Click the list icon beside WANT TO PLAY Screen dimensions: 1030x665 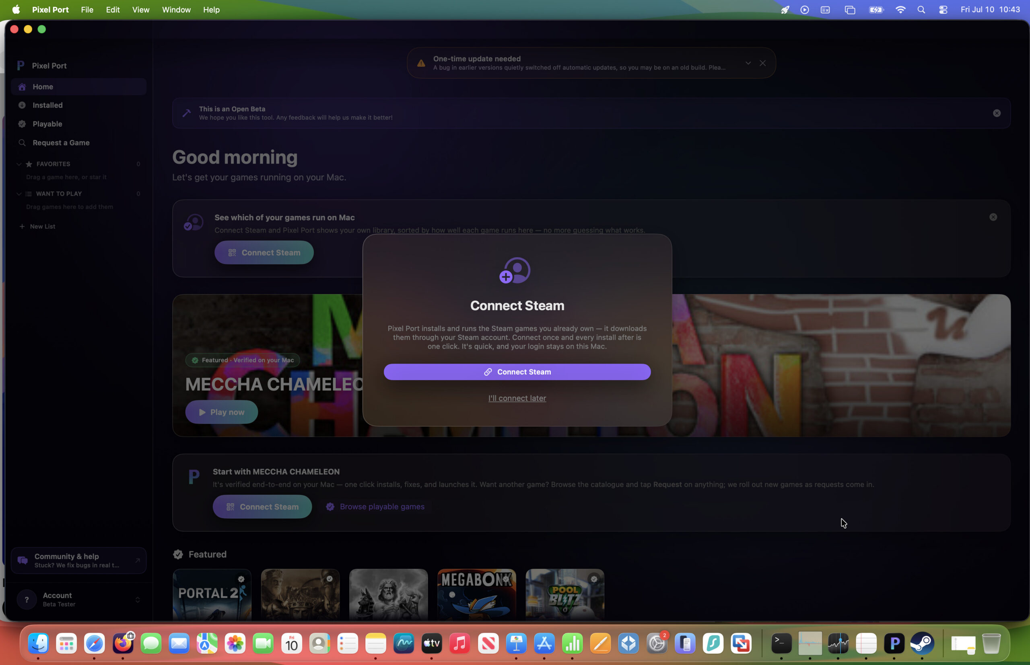(x=29, y=194)
